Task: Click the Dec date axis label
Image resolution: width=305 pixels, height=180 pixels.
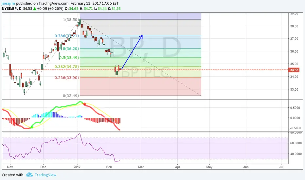Action: click(44, 167)
